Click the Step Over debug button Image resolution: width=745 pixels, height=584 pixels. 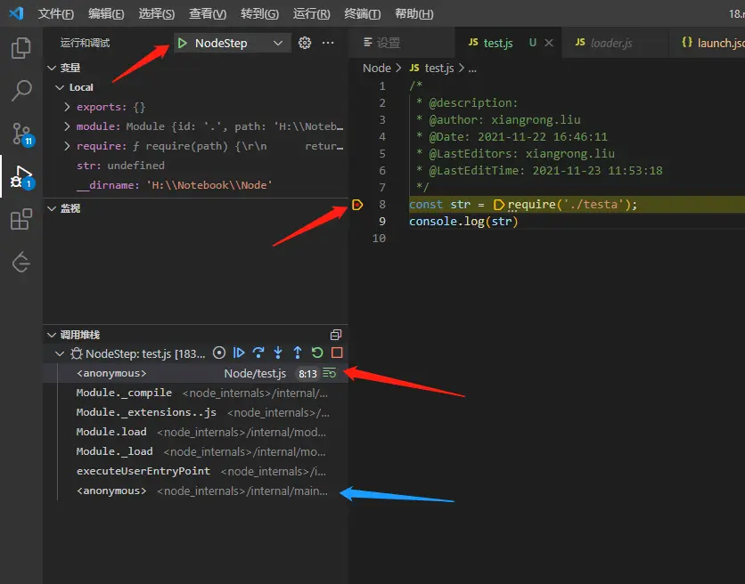pos(258,353)
